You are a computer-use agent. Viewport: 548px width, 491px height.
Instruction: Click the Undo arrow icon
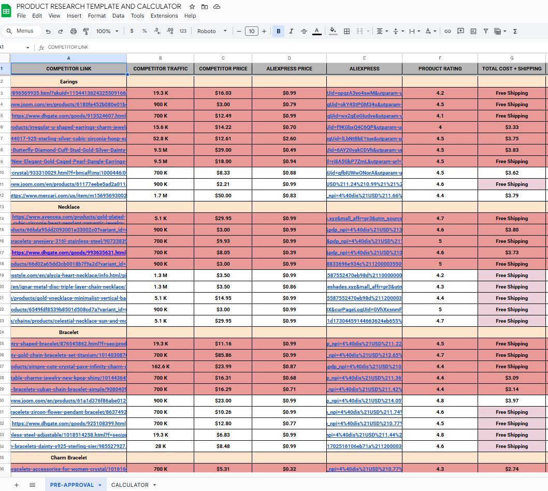[48, 32]
